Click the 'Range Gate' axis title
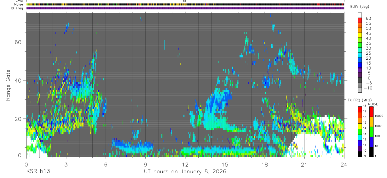This screenshot has height=178, width=387. [8, 85]
